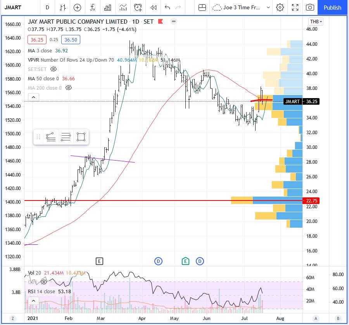Click the red flag next to SET
Screen dimensions: 349x325
coord(161,21)
